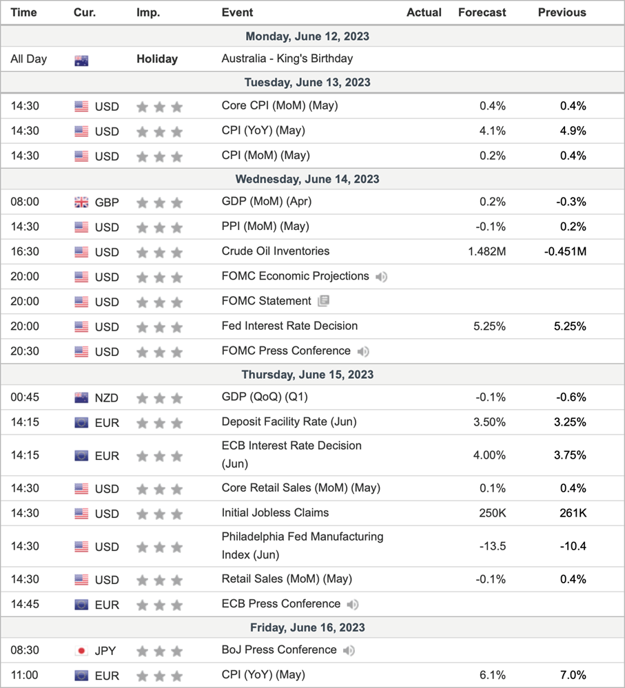This screenshot has height=688, width=625.
Task: Open the Fed Interest Rate Decision event
Action: pos(289,326)
